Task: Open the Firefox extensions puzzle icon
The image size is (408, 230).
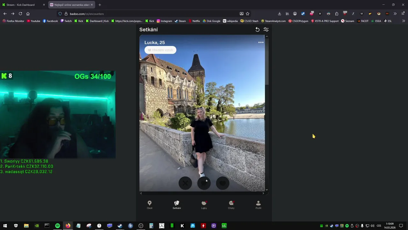Action: point(337,14)
